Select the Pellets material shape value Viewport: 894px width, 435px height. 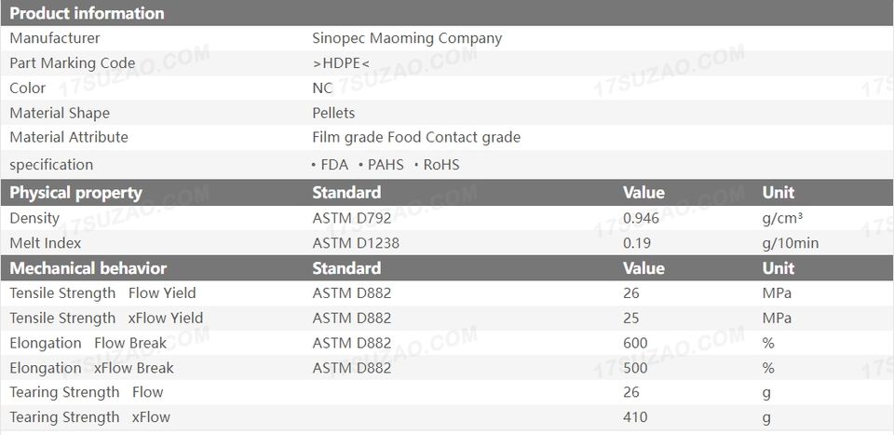(x=333, y=113)
